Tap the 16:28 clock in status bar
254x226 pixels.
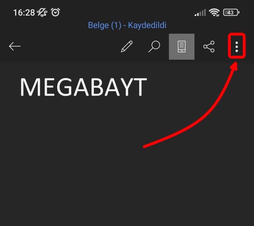[24, 13]
